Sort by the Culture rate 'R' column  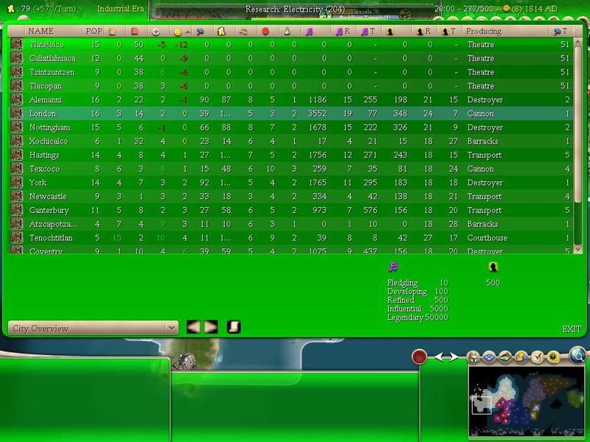(x=343, y=32)
